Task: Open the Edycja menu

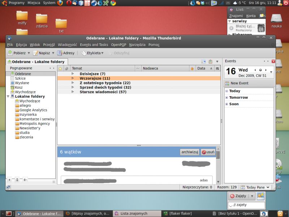Action: pyautogui.click(x=21, y=44)
